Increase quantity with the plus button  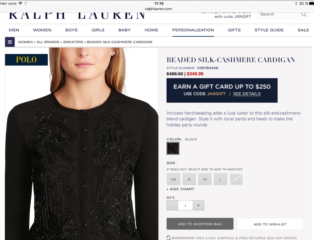pyautogui.click(x=198, y=205)
